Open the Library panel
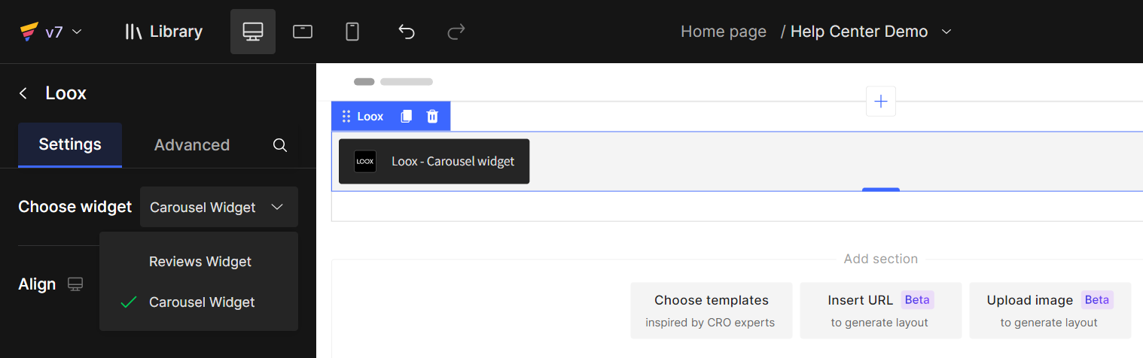Viewport: 1143px width, 358px height. tap(163, 32)
